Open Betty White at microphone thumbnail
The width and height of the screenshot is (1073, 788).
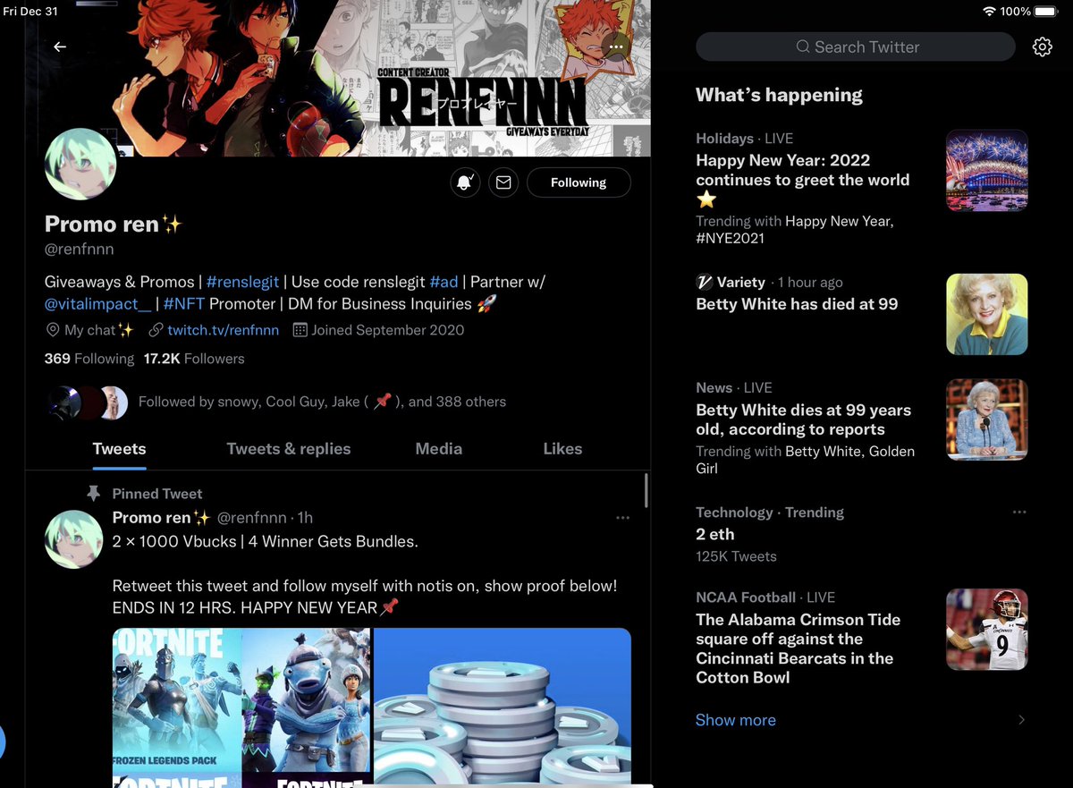pos(987,420)
